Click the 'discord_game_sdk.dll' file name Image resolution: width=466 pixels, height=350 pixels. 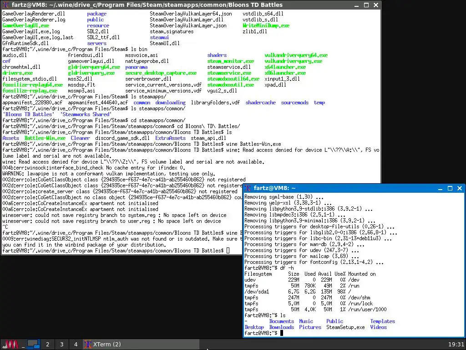pos(122,138)
